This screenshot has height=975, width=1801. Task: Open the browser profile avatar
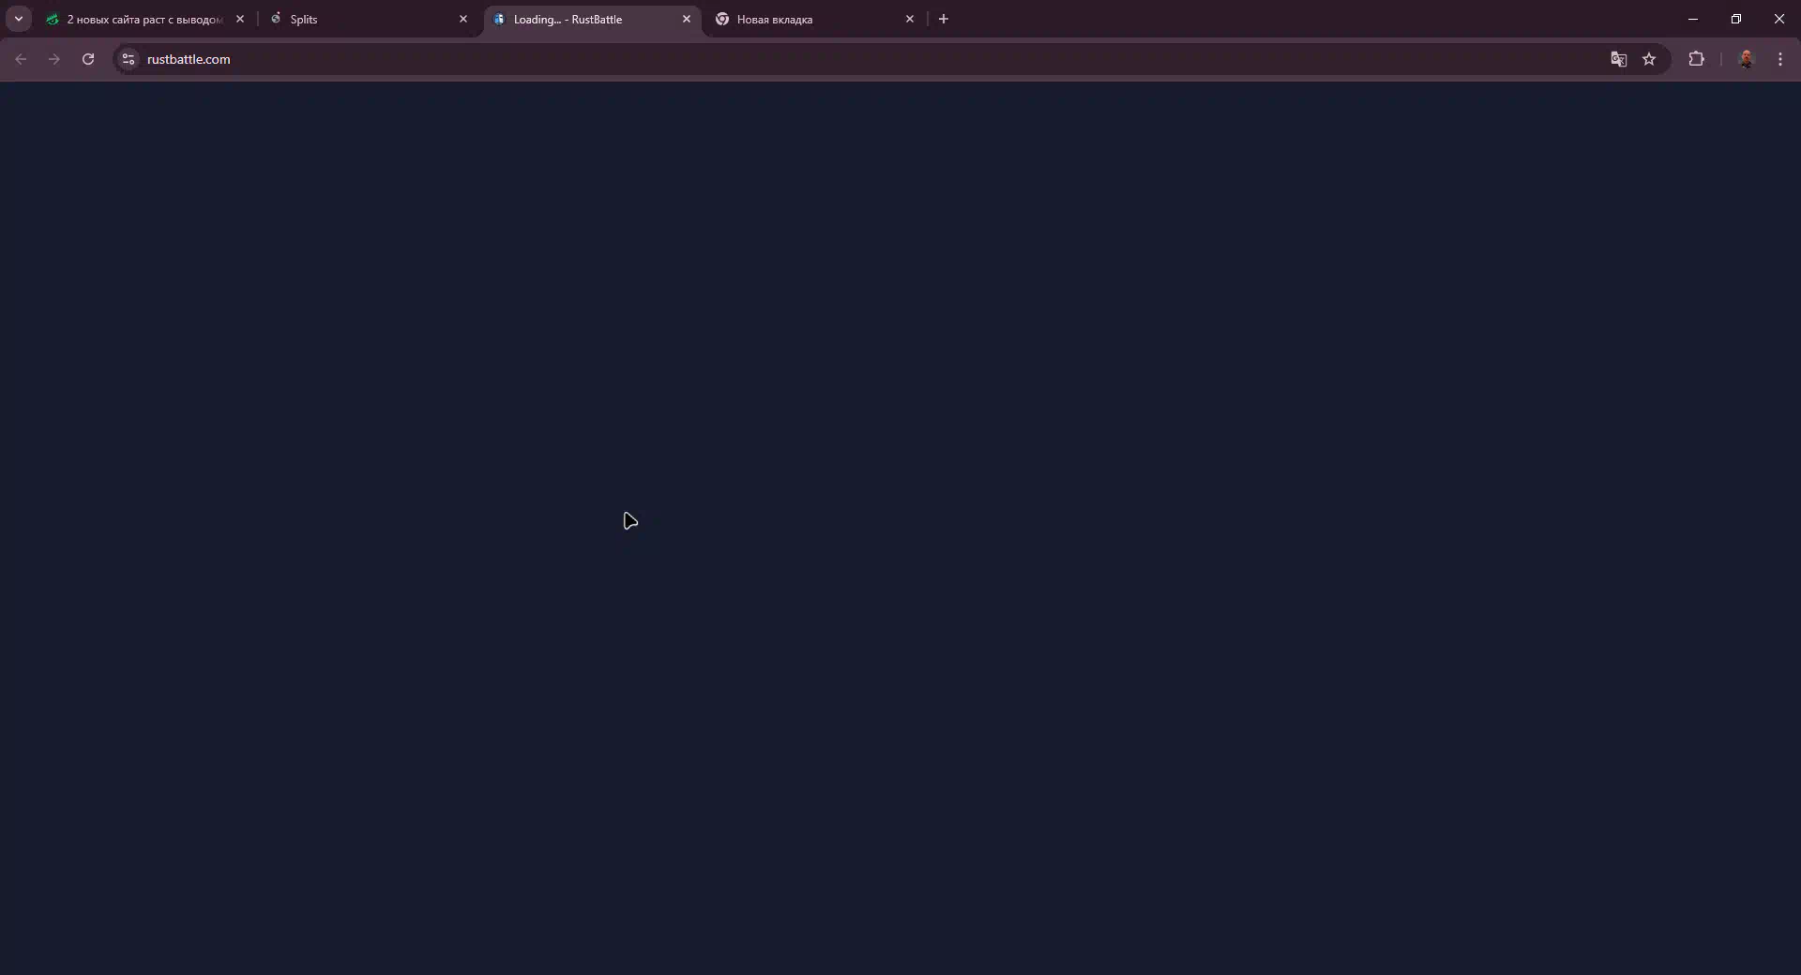tap(1746, 59)
